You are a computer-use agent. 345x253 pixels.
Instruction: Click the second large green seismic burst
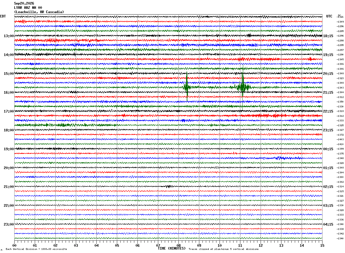[x=242, y=86]
